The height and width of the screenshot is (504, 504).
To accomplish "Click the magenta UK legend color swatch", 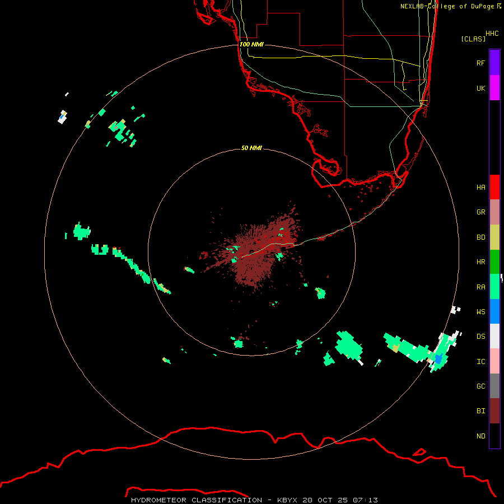I will pyautogui.click(x=494, y=88).
